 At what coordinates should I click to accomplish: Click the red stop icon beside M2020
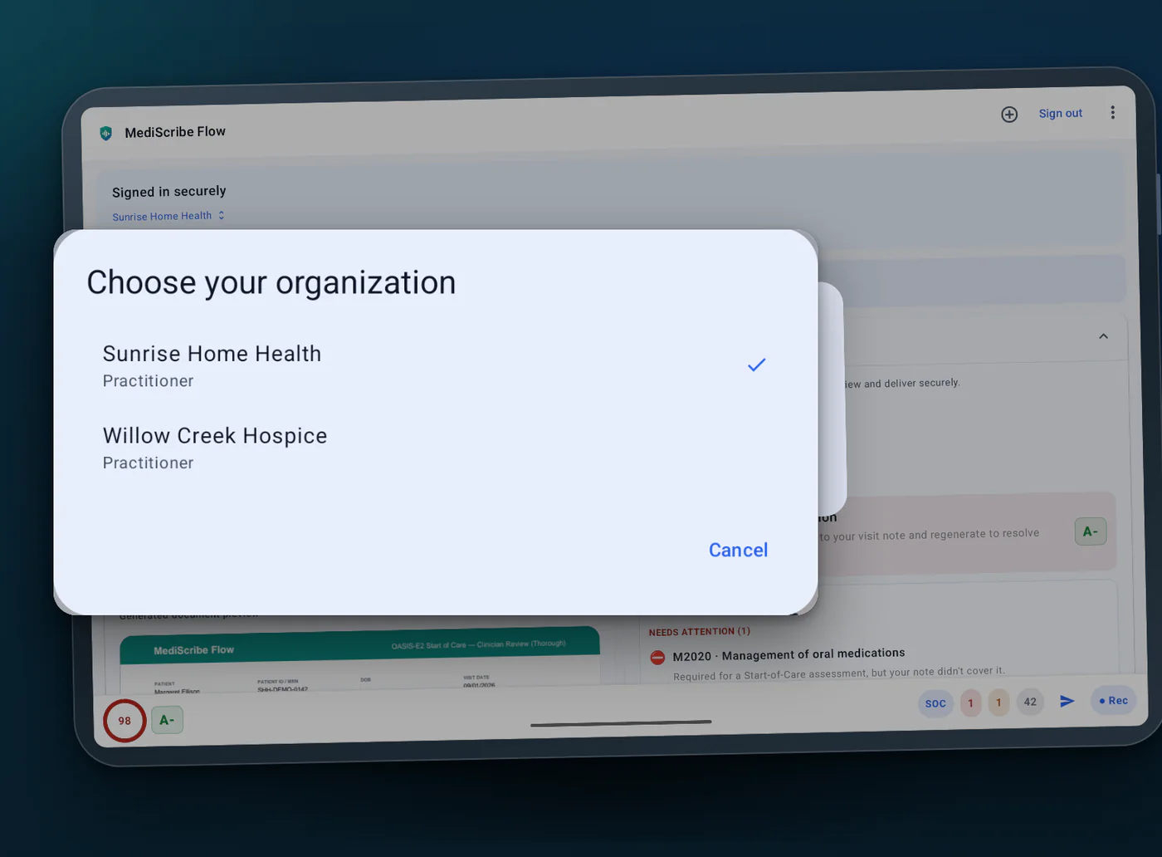click(657, 658)
